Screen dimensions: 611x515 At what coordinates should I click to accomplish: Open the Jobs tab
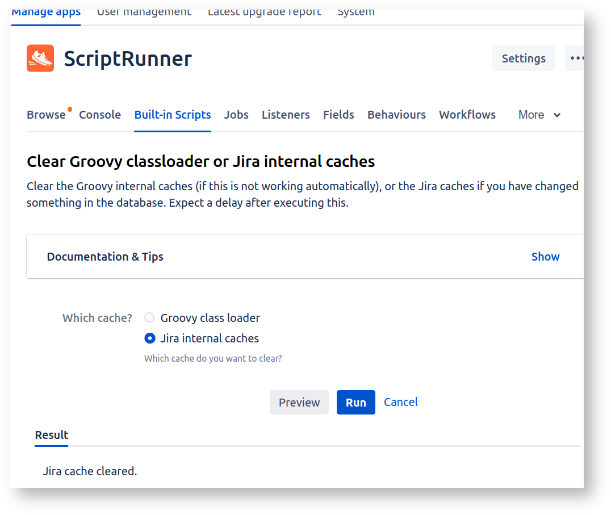tap(236, 115)
